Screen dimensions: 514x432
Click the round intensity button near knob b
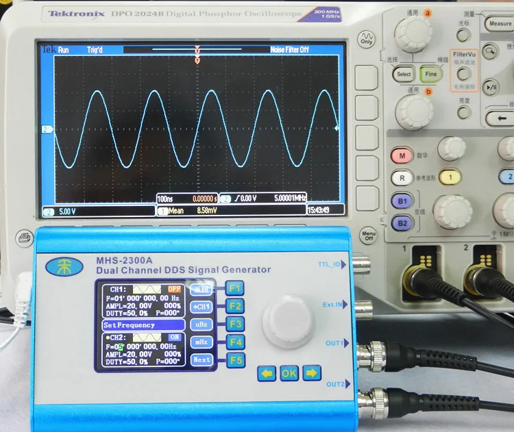coord(463,113)
